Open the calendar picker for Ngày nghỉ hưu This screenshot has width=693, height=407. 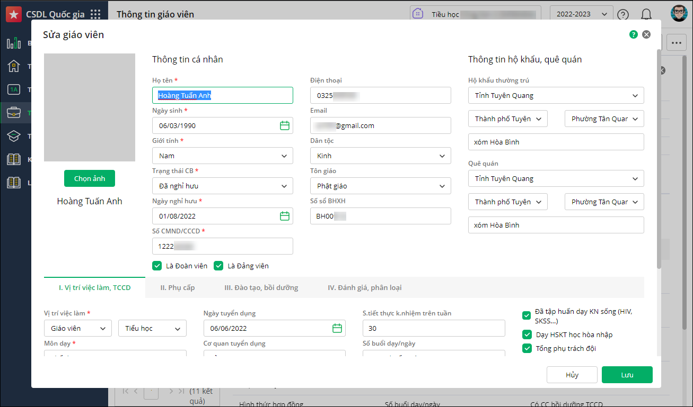pyautogui.click(x=285, y=216)
